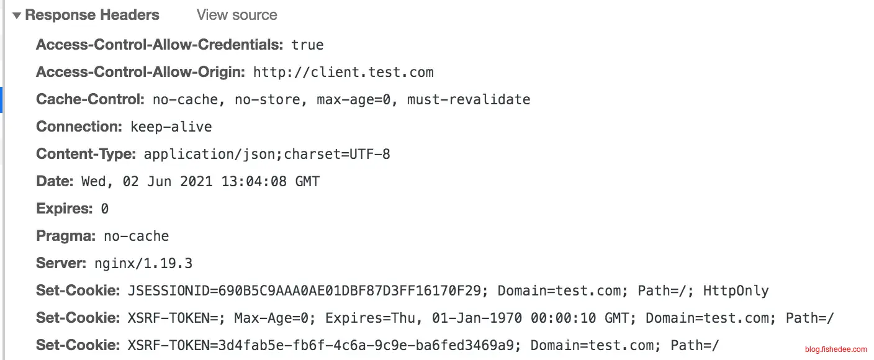Collapse the Response Headers section triangle
This screenshot has height=360, width=874.
click(x=16, y=16)
